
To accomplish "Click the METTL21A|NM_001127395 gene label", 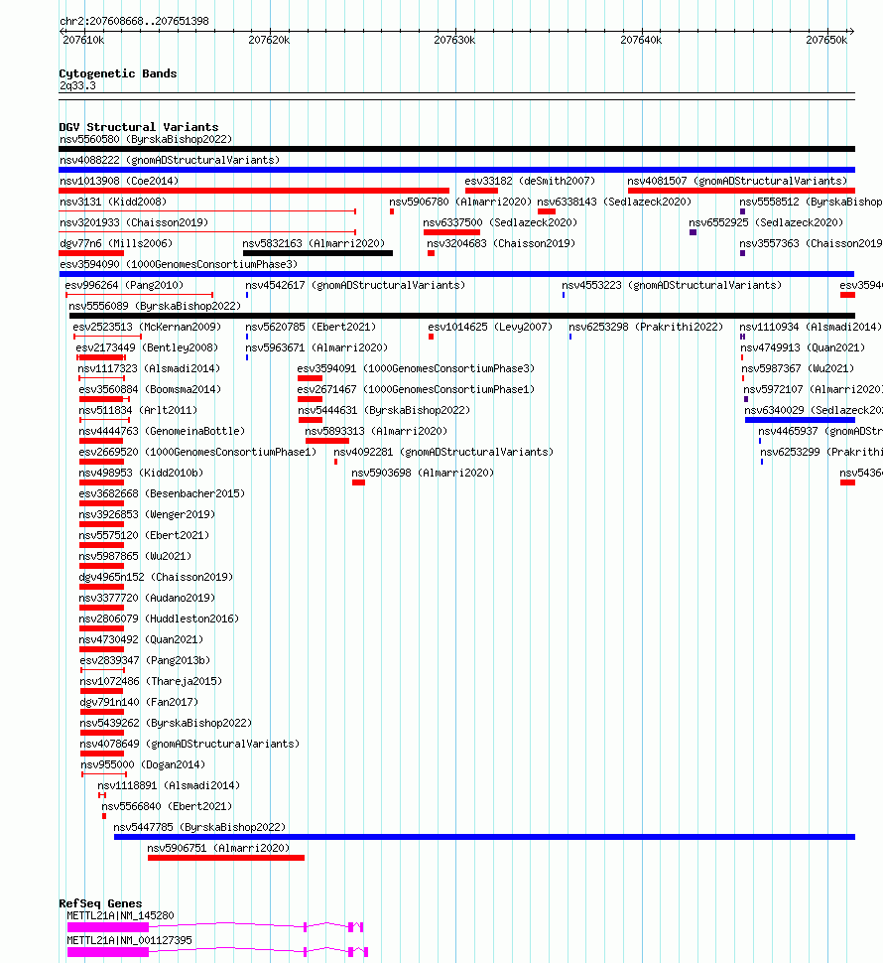I will (130, 941).
